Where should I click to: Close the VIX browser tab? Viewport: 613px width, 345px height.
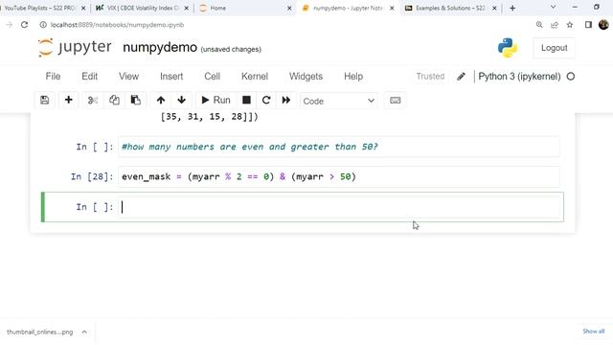[187, 8]
